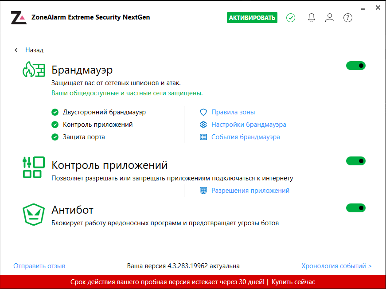Click ZoneAlarm Extreme Security NextGen title
This screenshot has height=289, width=386.
pyautogui.click(x=90, y=17)
